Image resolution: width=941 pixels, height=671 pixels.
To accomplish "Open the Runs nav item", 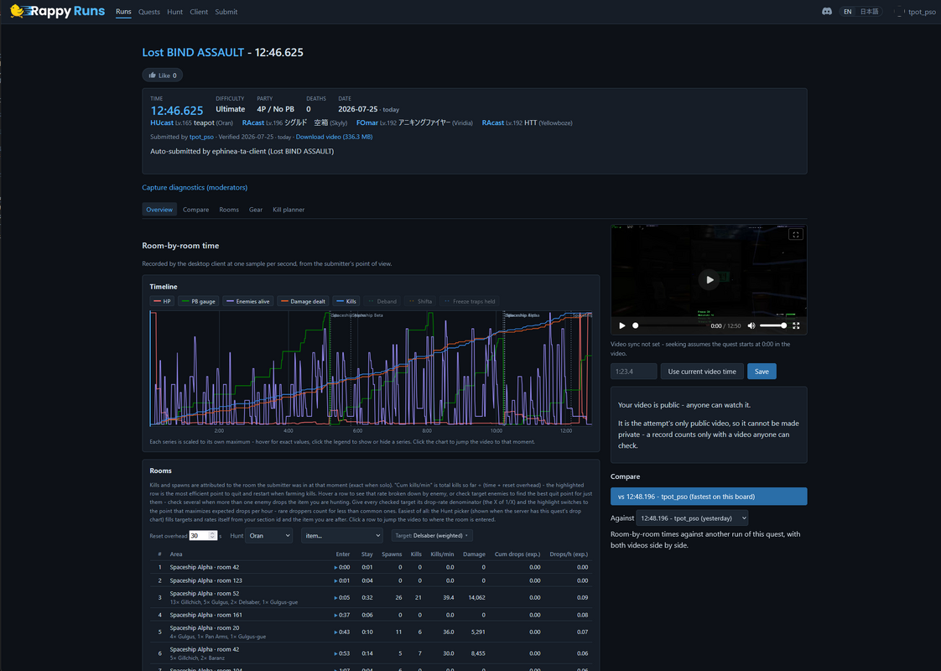I will click(x=123, y=12).
